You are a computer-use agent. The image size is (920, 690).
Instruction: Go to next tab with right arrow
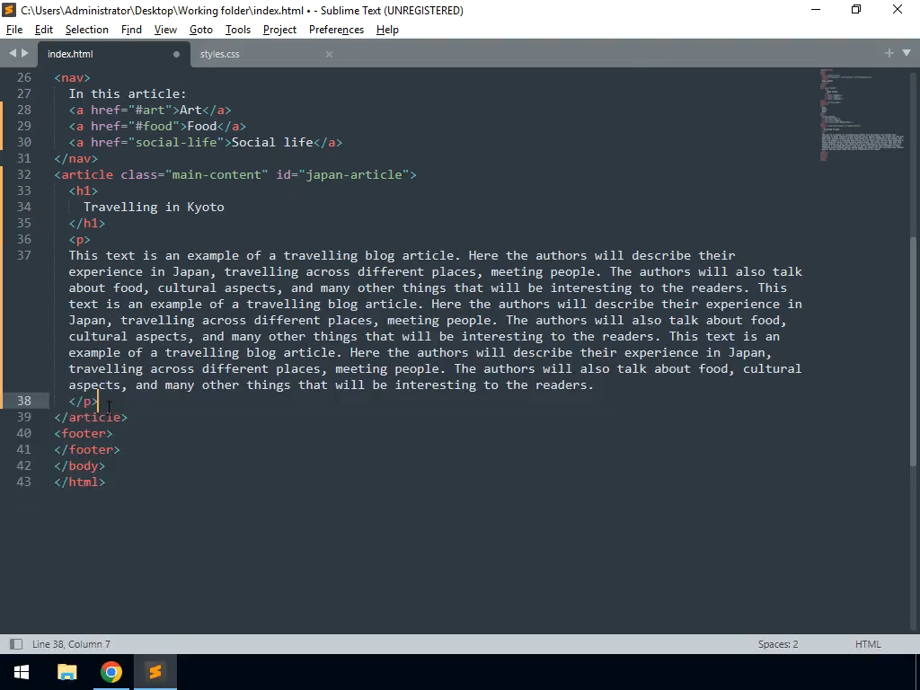[24, 53]
